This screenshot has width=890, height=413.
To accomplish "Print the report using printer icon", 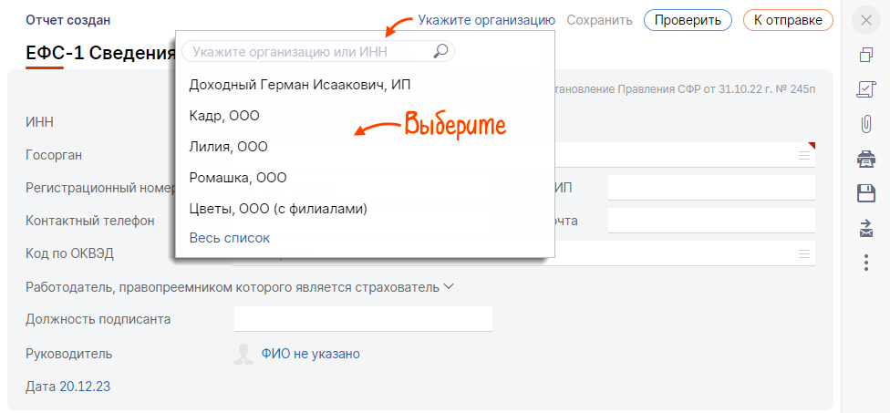I will coord(866,160).
